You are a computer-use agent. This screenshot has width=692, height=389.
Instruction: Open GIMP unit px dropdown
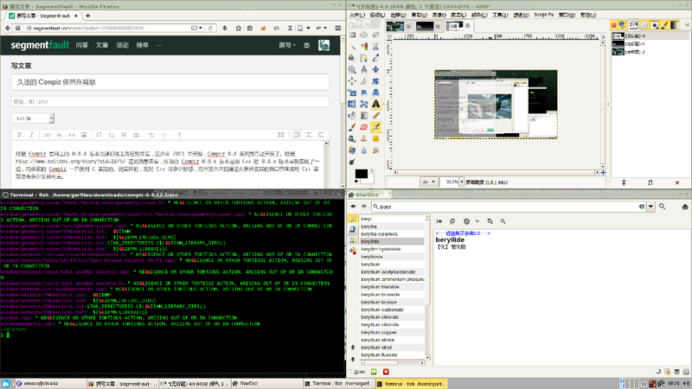point(429,182)
